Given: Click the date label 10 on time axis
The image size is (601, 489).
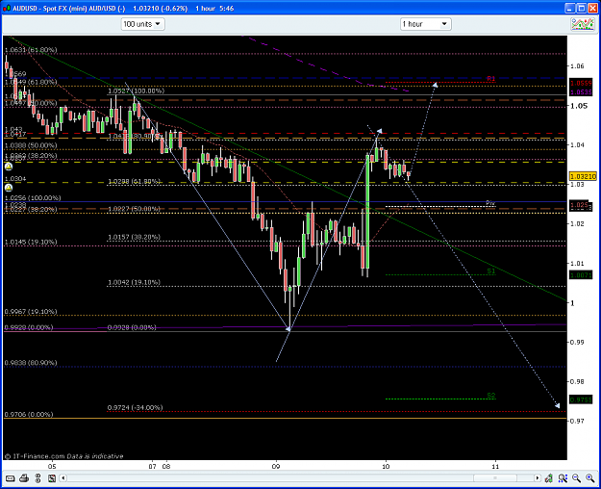Looking at the screenshot, I should point(386,467).
